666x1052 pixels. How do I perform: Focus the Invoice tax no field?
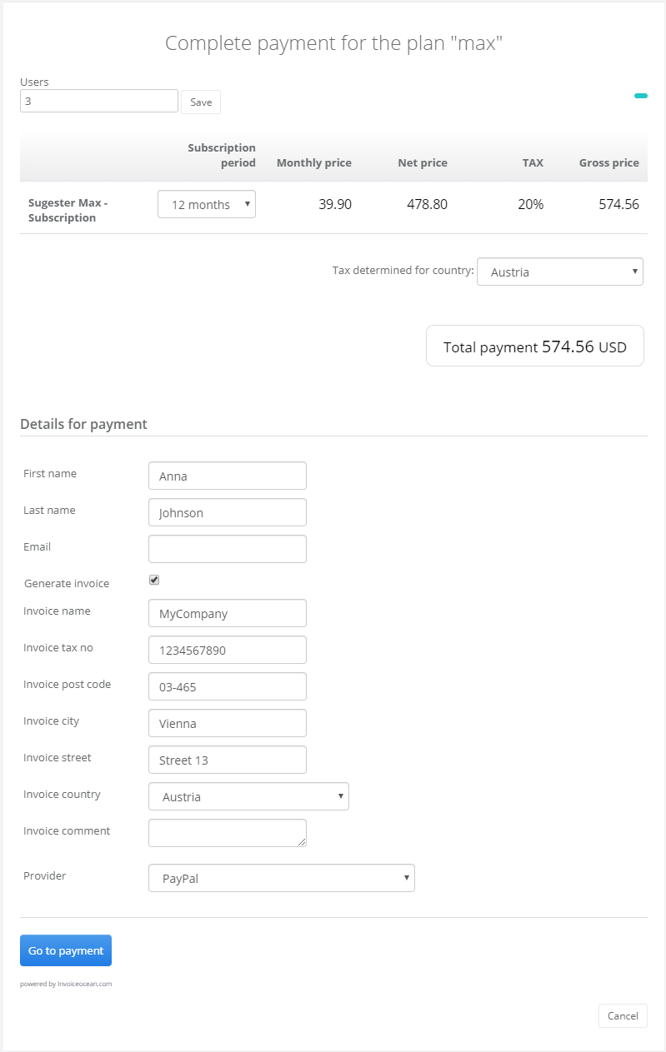[x=227, y=650]
